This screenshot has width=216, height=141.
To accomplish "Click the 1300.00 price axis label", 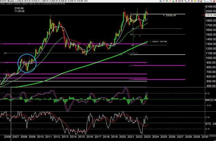I will click(x=210, y=44).
